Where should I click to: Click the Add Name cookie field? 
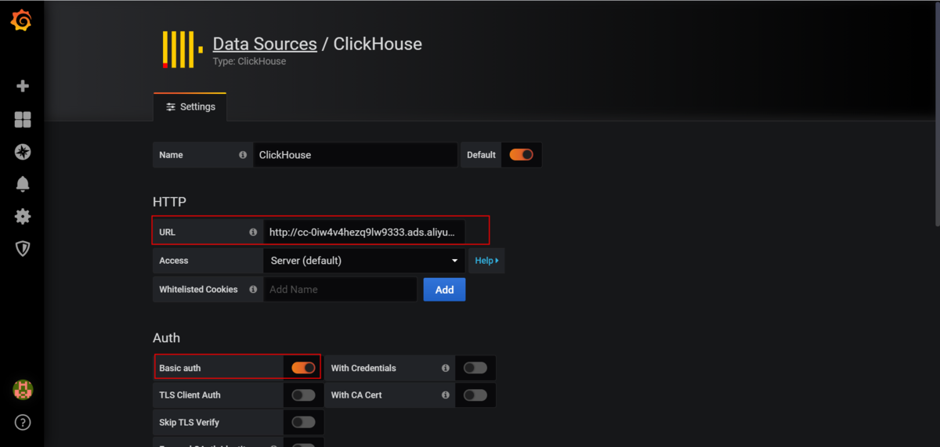[x=341, y=290]
